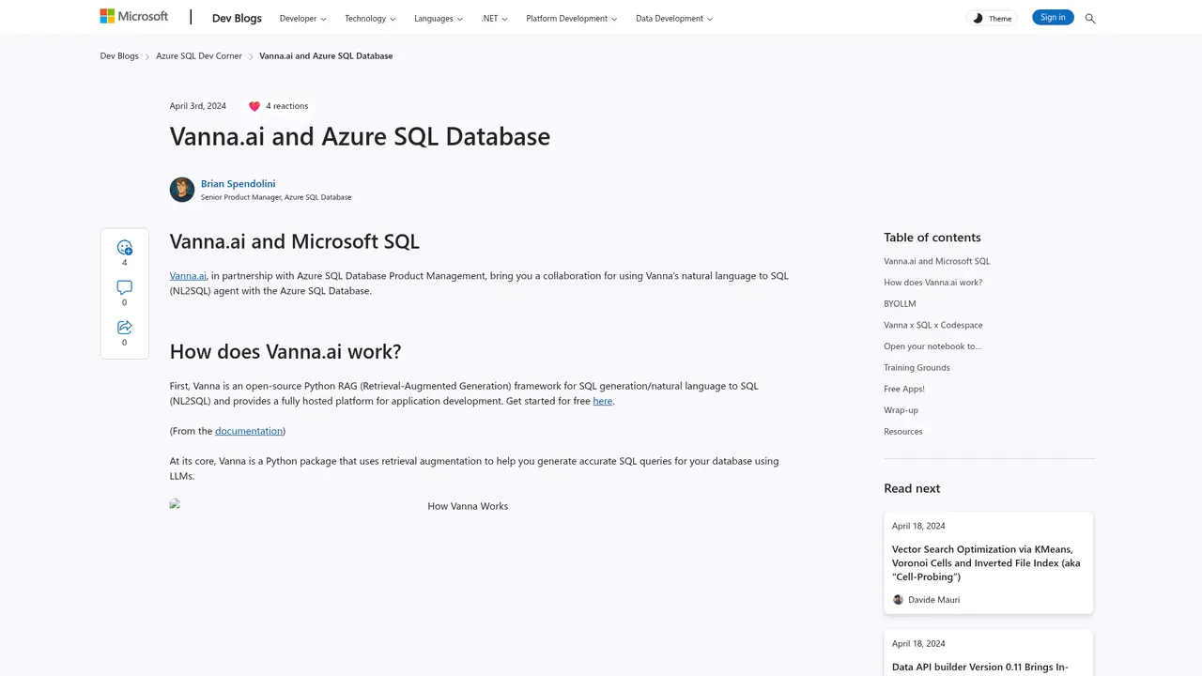Jump to Wrap-up section
1202x676 pixels.
point(901,410)
